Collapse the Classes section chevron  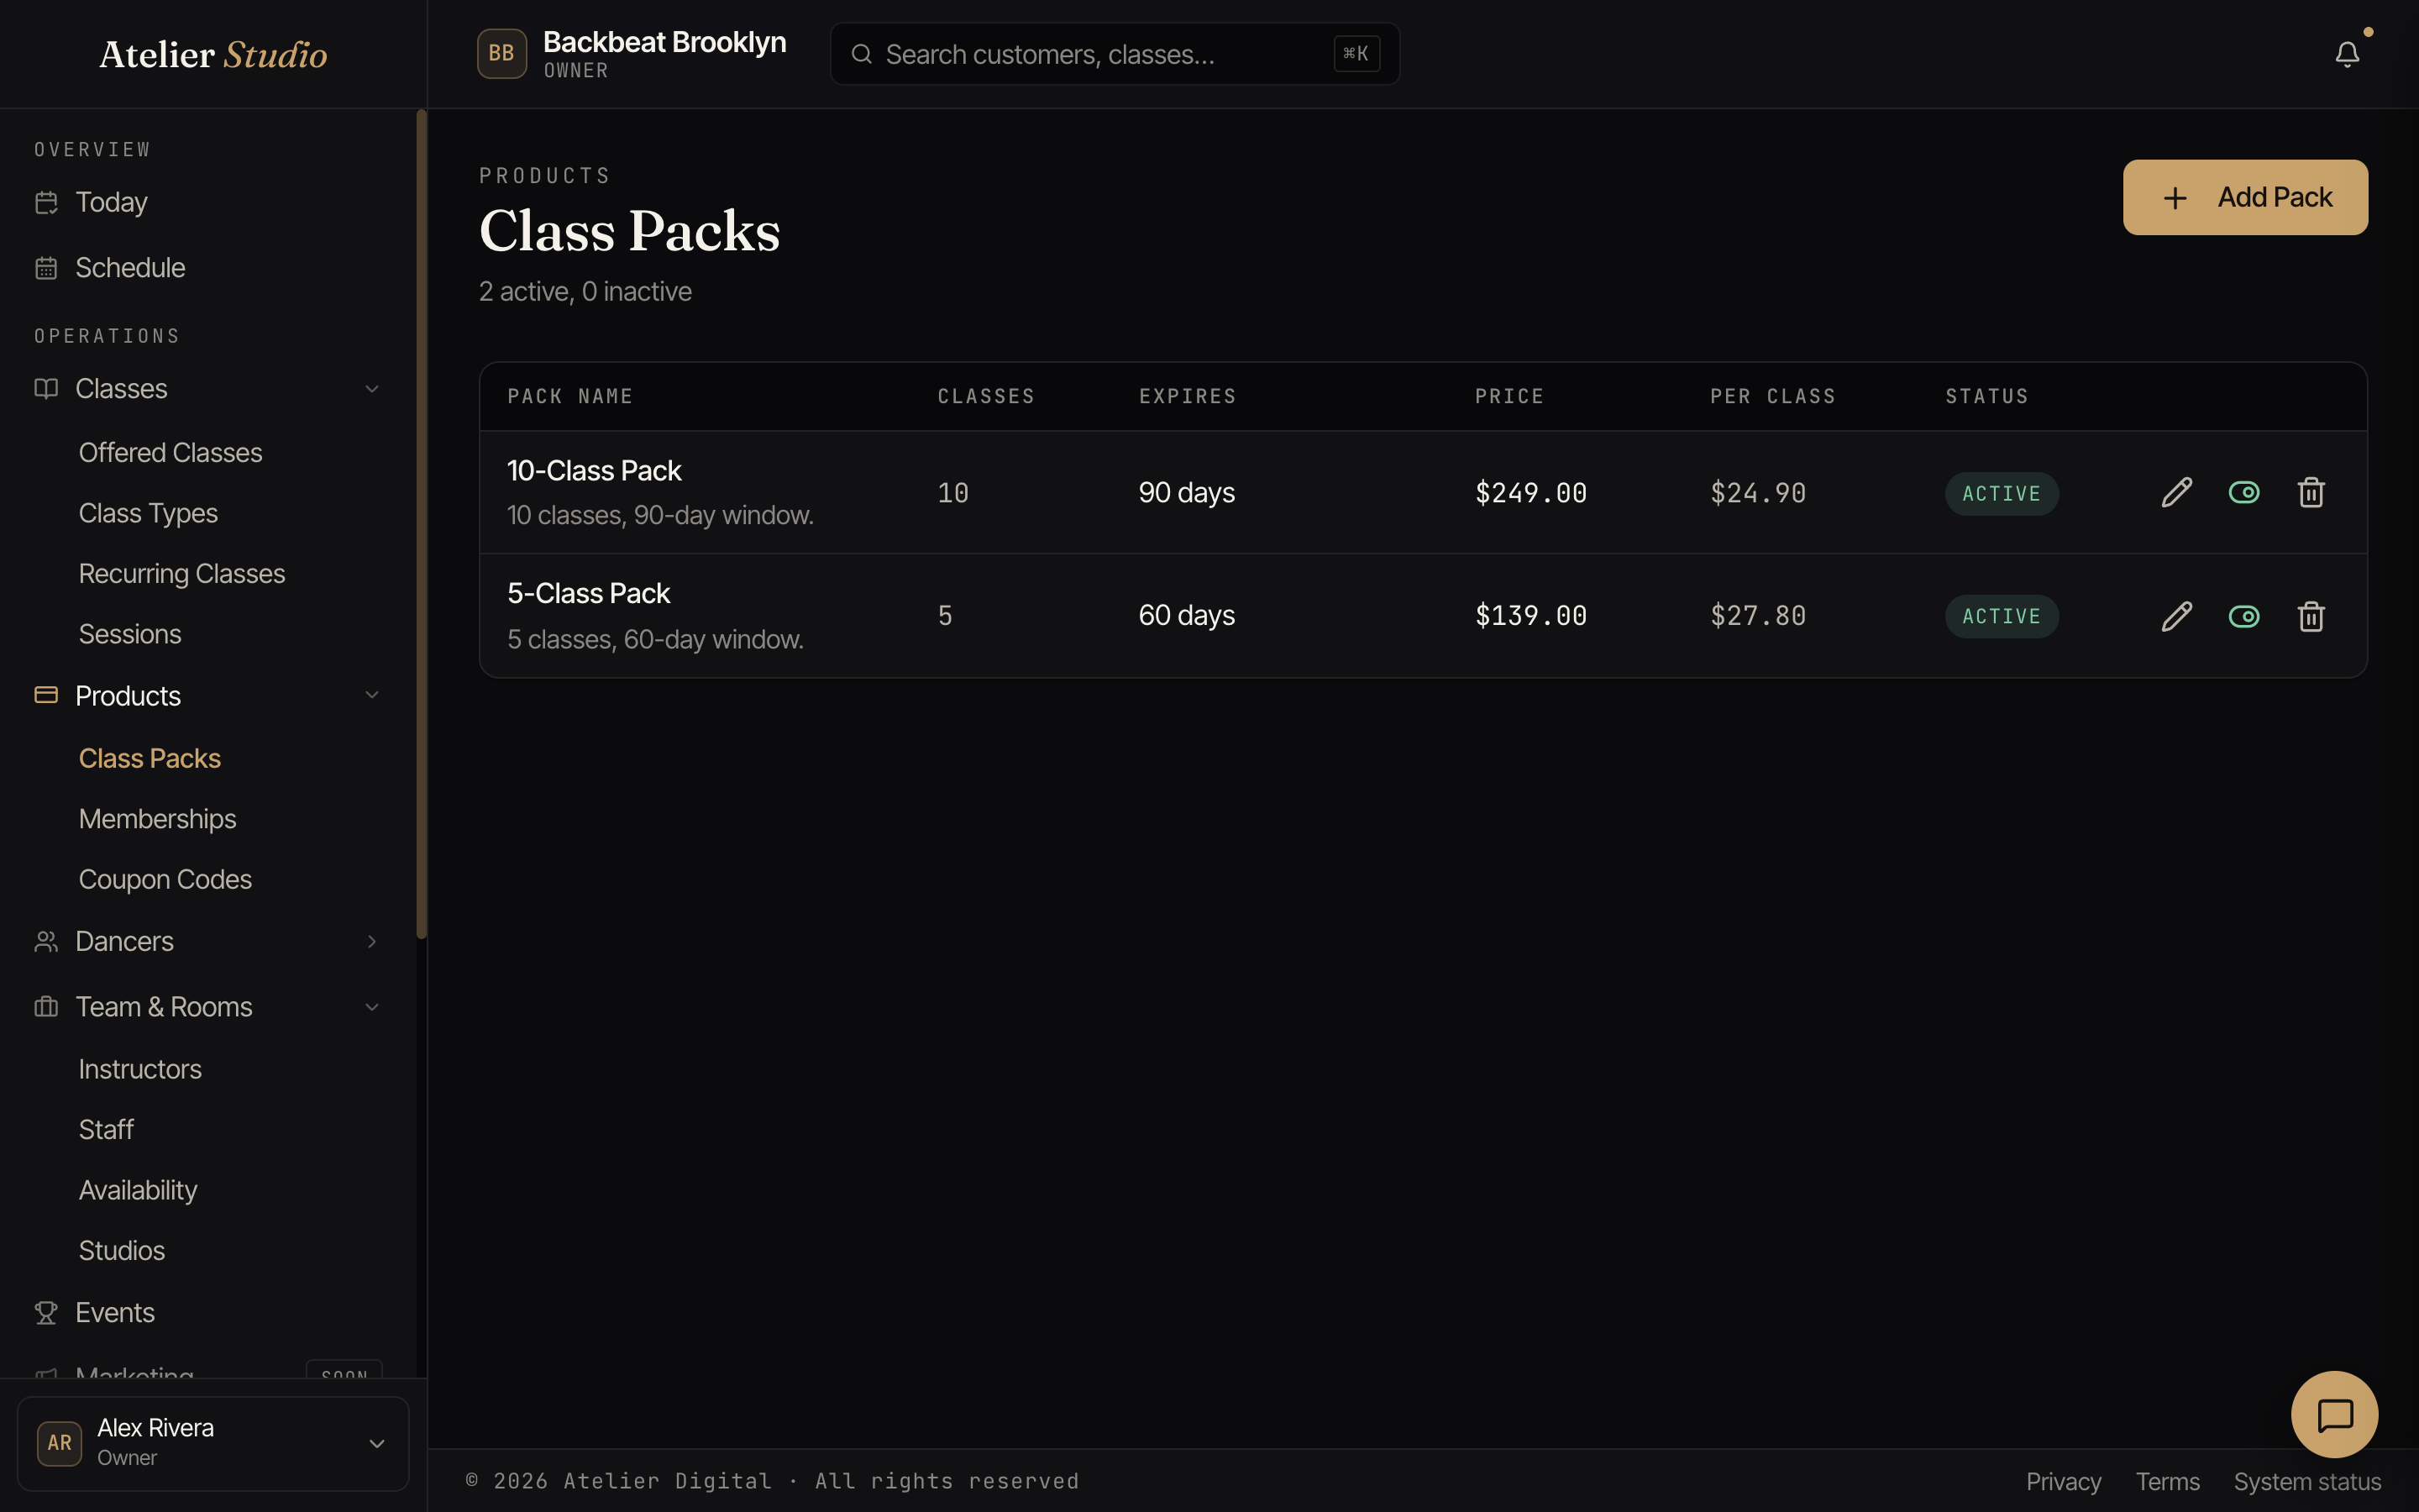372,389
